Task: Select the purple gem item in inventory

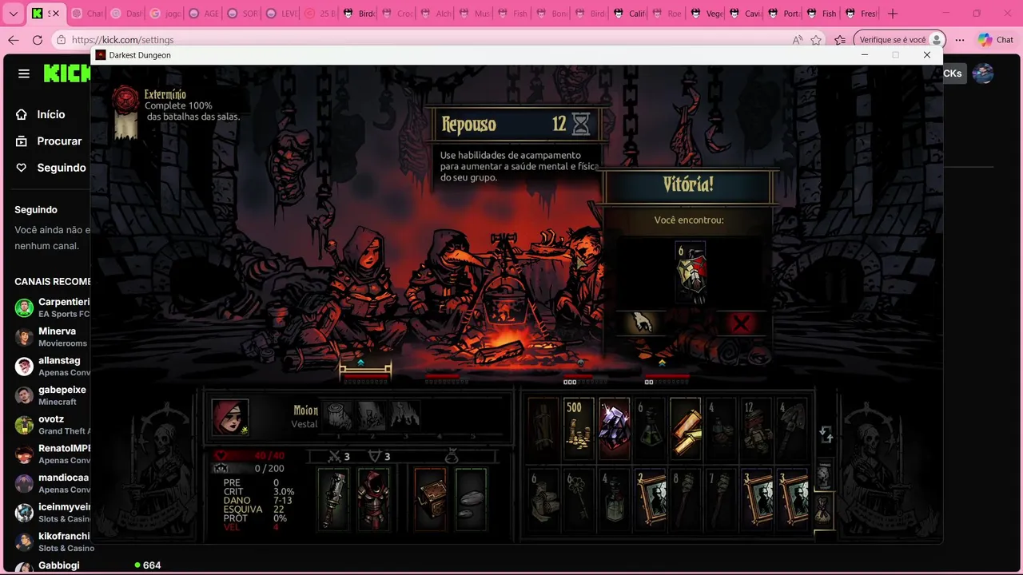Action: click(x=614, y=428)
